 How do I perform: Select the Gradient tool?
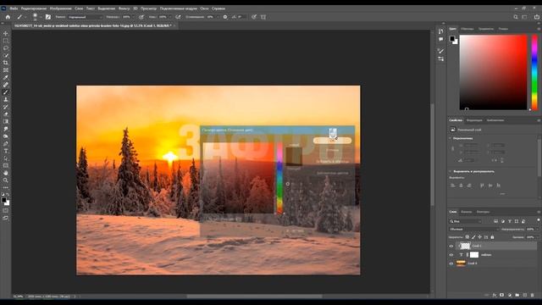6,121
